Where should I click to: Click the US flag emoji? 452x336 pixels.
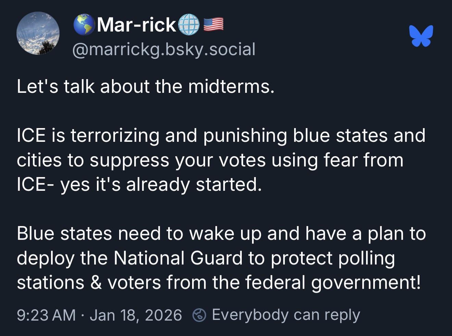pyautogui.click(x=213, y=25)
